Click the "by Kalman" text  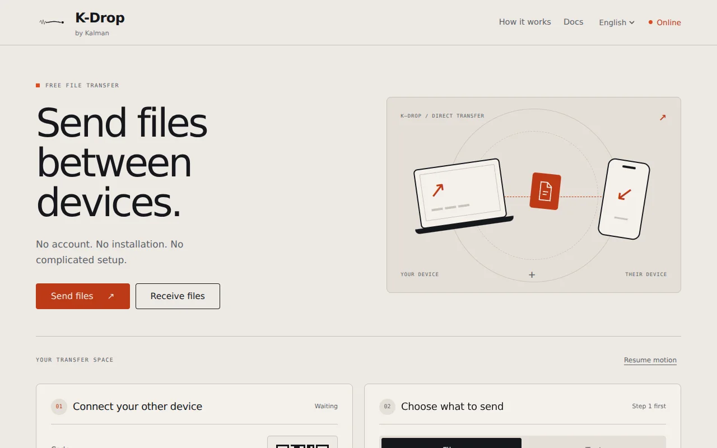92,33
